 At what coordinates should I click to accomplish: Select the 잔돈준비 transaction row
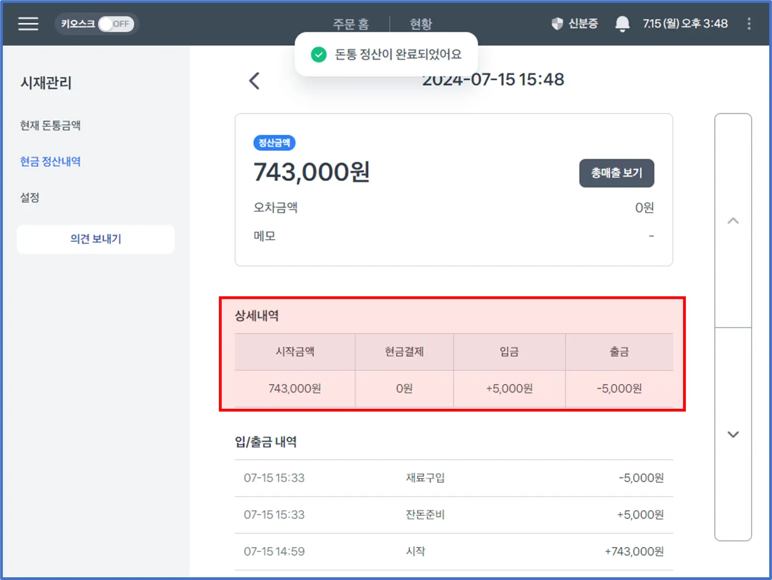(454, 515)
